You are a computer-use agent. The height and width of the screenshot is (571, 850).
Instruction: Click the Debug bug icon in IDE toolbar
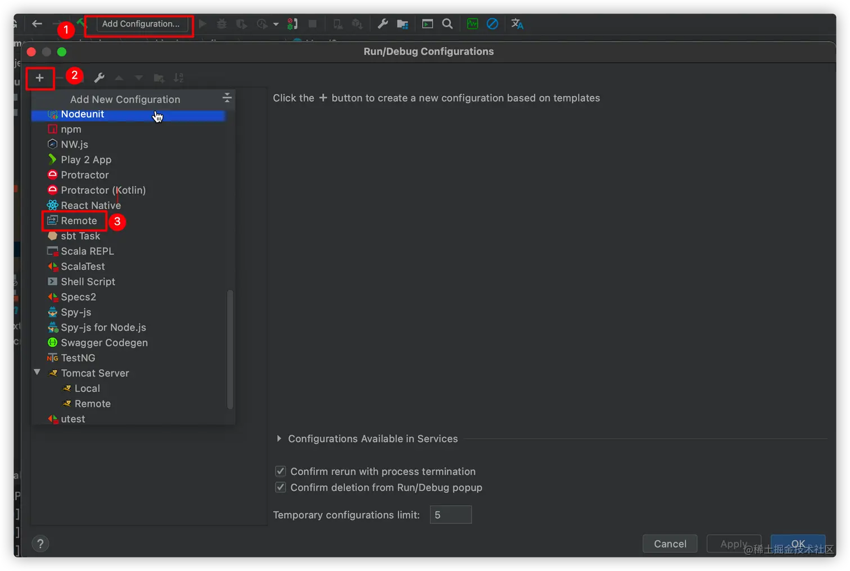coord(221,24)
